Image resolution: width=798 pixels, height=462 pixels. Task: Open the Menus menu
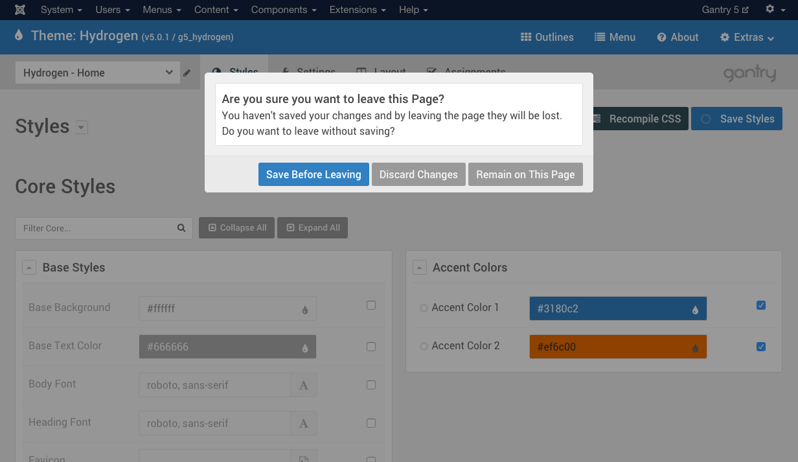162,10
